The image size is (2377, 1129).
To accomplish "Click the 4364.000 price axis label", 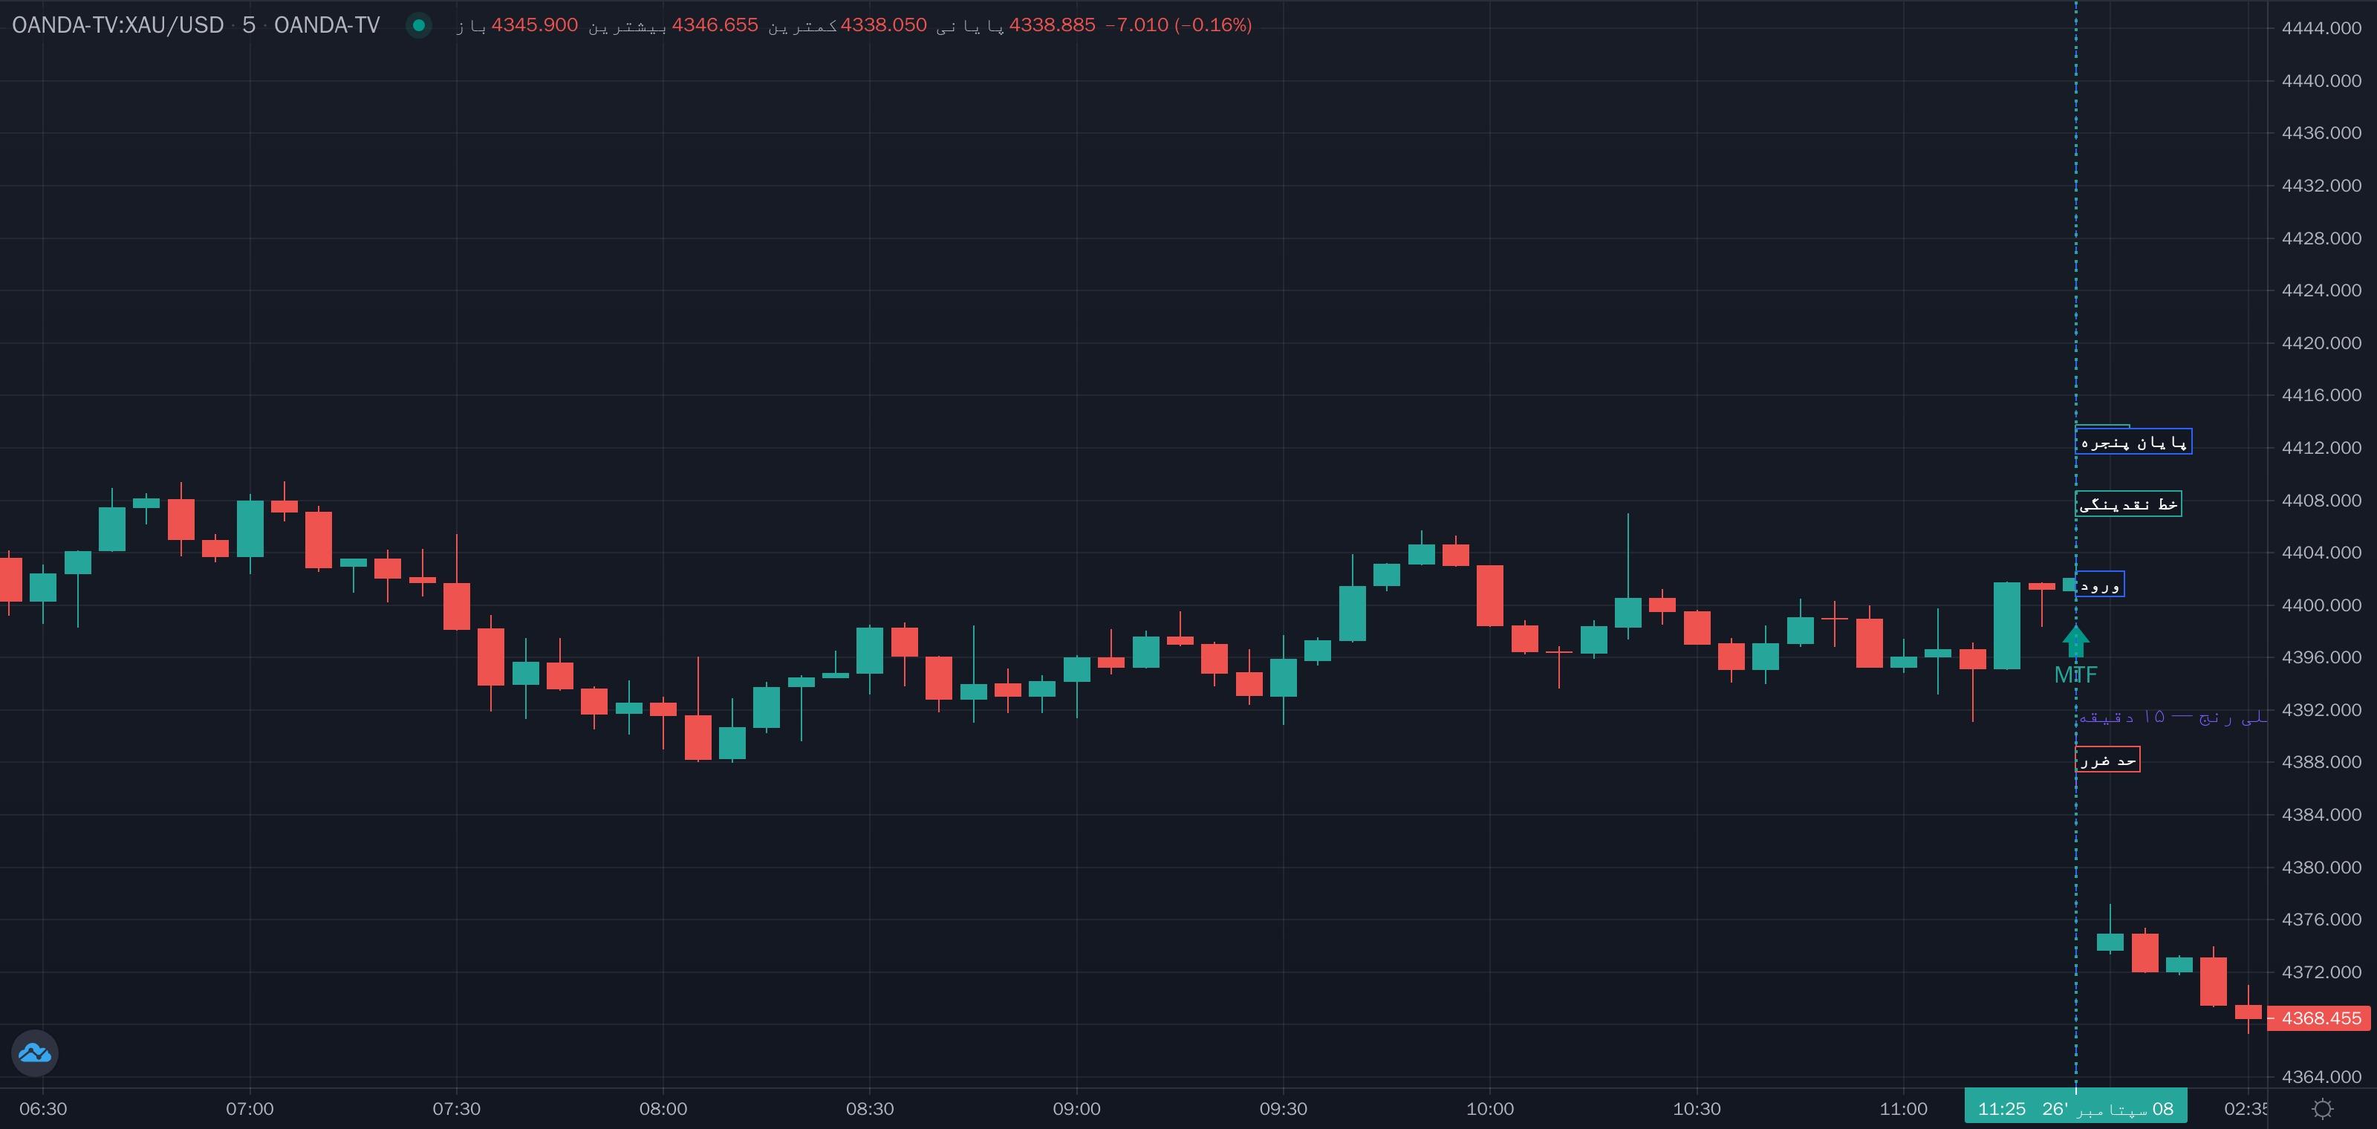I will [2321, 1076].
